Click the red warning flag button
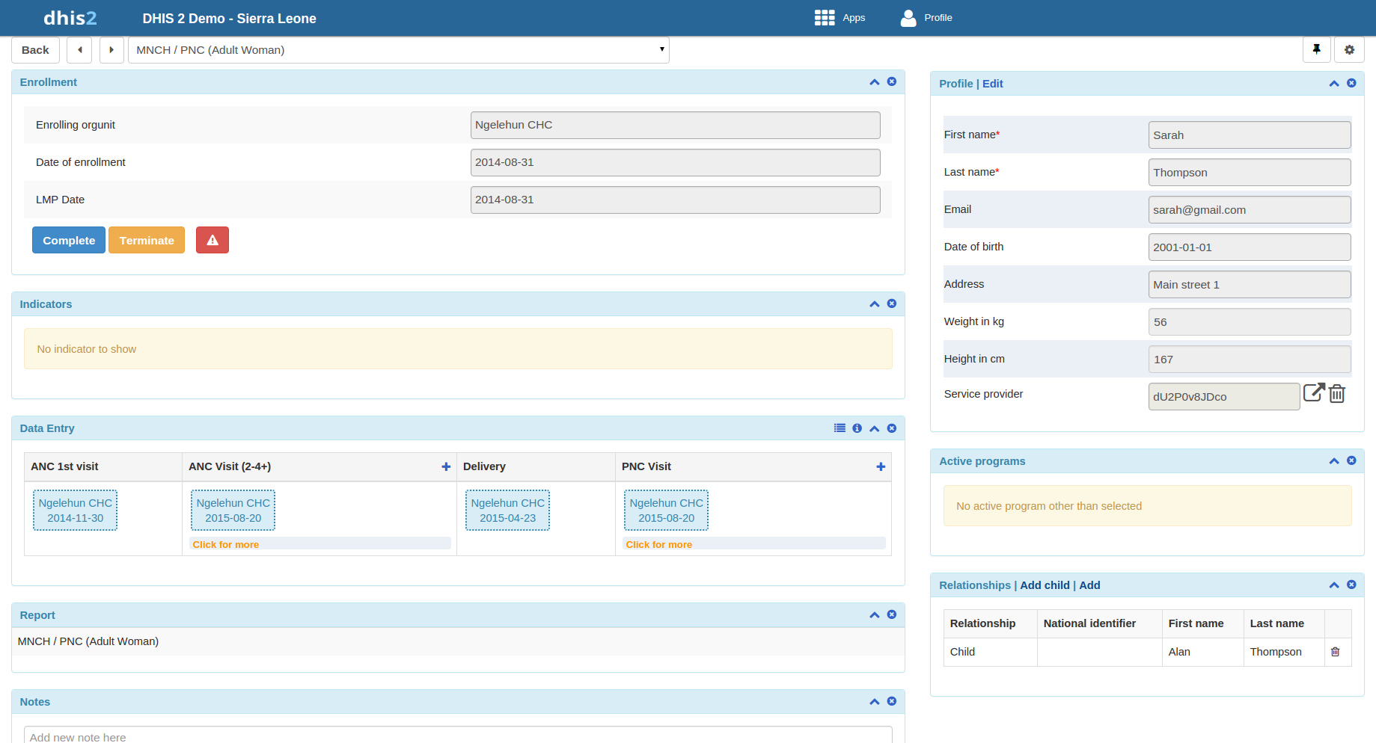The image size is (1376, 743). tap(212, 240)
